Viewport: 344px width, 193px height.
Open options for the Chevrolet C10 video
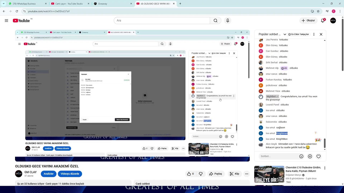click(325, 168)
